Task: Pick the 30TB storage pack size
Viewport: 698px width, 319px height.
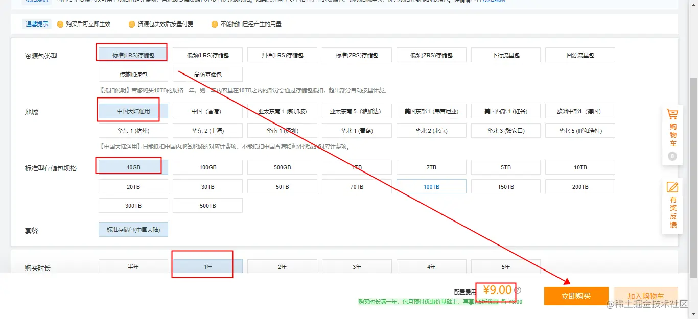Action: pos(207,187)
